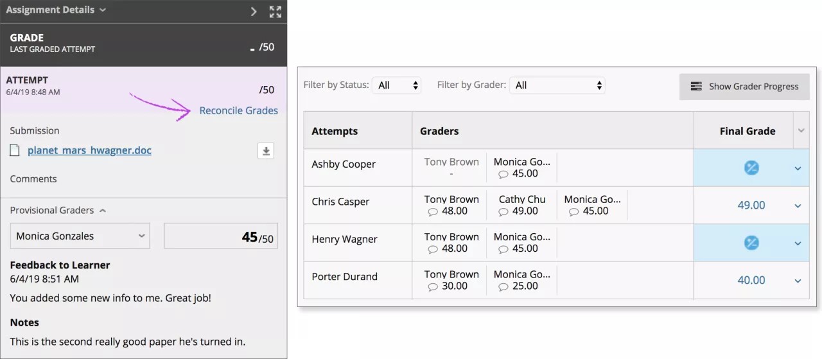This screenshot has width=822, height=359.
Task: Click the 45/50 provisional grade field
Action: tap(221, 236)
